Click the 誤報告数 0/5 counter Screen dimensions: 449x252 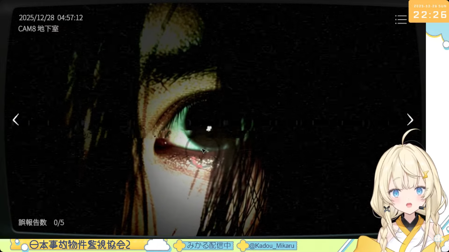click(41, 222)
